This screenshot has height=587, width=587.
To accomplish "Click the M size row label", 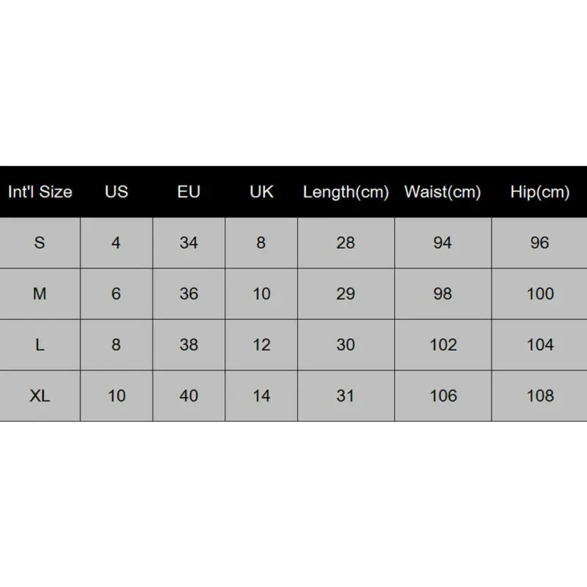I will point(40,293).
